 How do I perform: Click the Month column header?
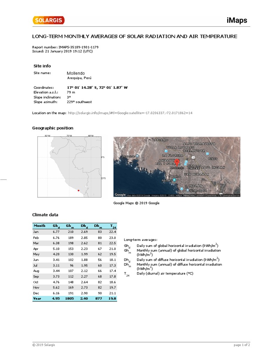pos(40,226)
